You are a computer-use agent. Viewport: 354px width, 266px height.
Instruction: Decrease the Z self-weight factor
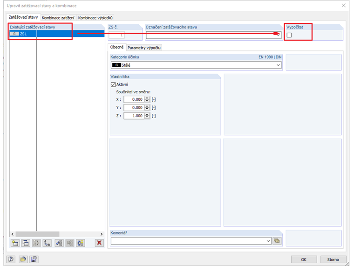click(147, 117)
